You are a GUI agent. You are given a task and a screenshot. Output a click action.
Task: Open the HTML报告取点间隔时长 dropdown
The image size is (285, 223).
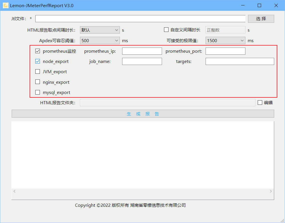tap(100, 30)
